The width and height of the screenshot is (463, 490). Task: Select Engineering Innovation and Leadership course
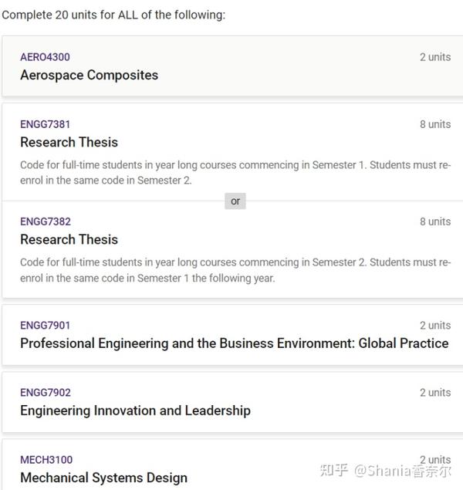coord(135,411)
